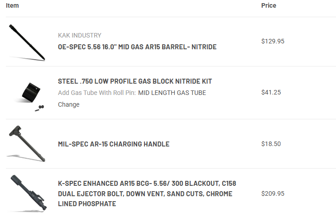Viewport: 336px width, 217px height.
Task: Click the Add Gas Tube With Roll Pin label
Action: coord(97,93)
